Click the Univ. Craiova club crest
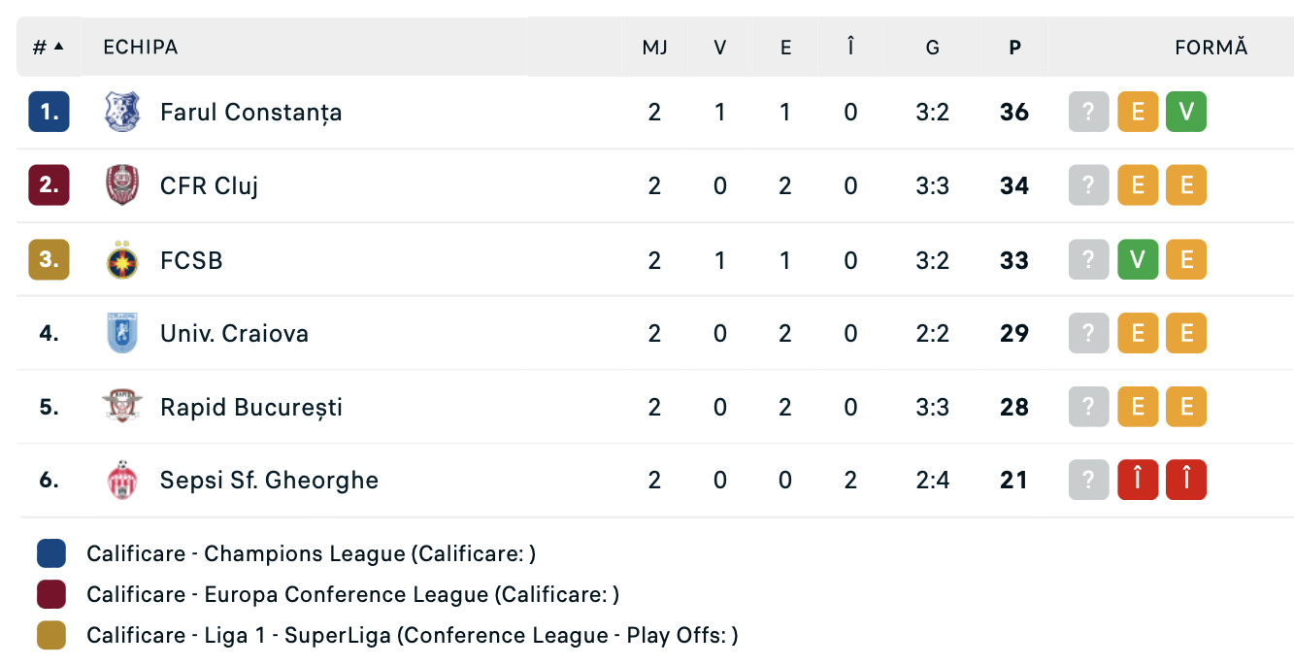Image resolution: width=1294 pixels, height=666 pixels. coord(122,333)
